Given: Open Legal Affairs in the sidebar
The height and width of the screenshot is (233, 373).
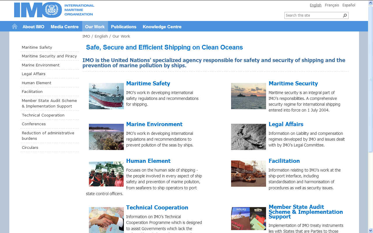Looking at the screenshot, I should tap(34, 74).
